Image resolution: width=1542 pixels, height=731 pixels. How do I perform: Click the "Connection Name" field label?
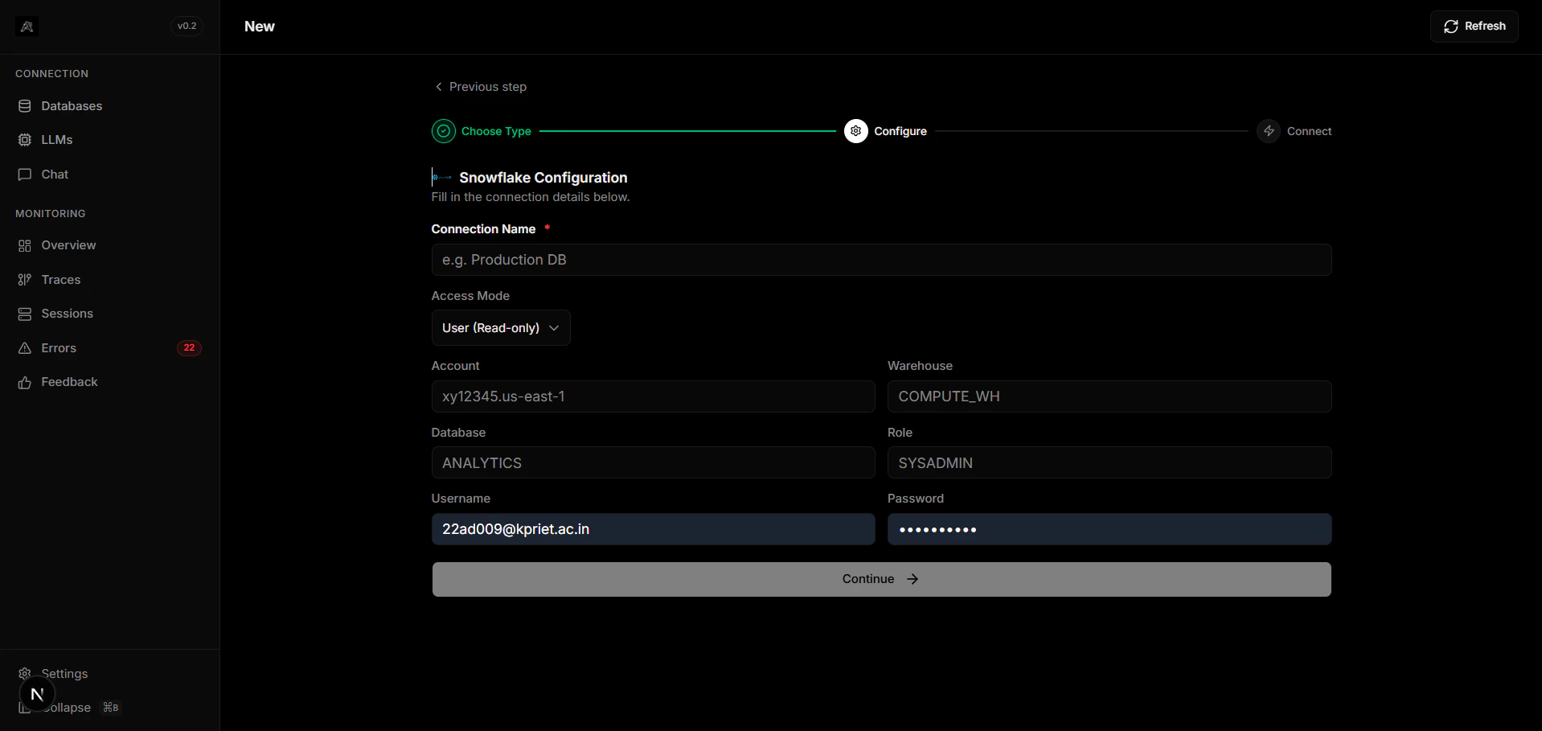pos(483,229)
